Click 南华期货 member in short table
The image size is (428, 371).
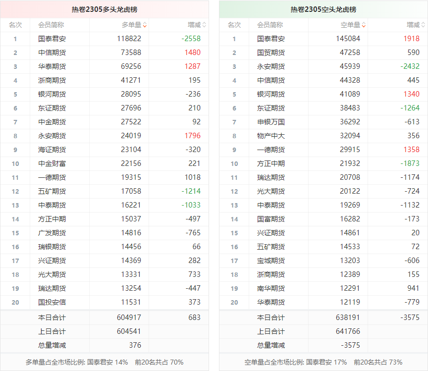(271, 288)
